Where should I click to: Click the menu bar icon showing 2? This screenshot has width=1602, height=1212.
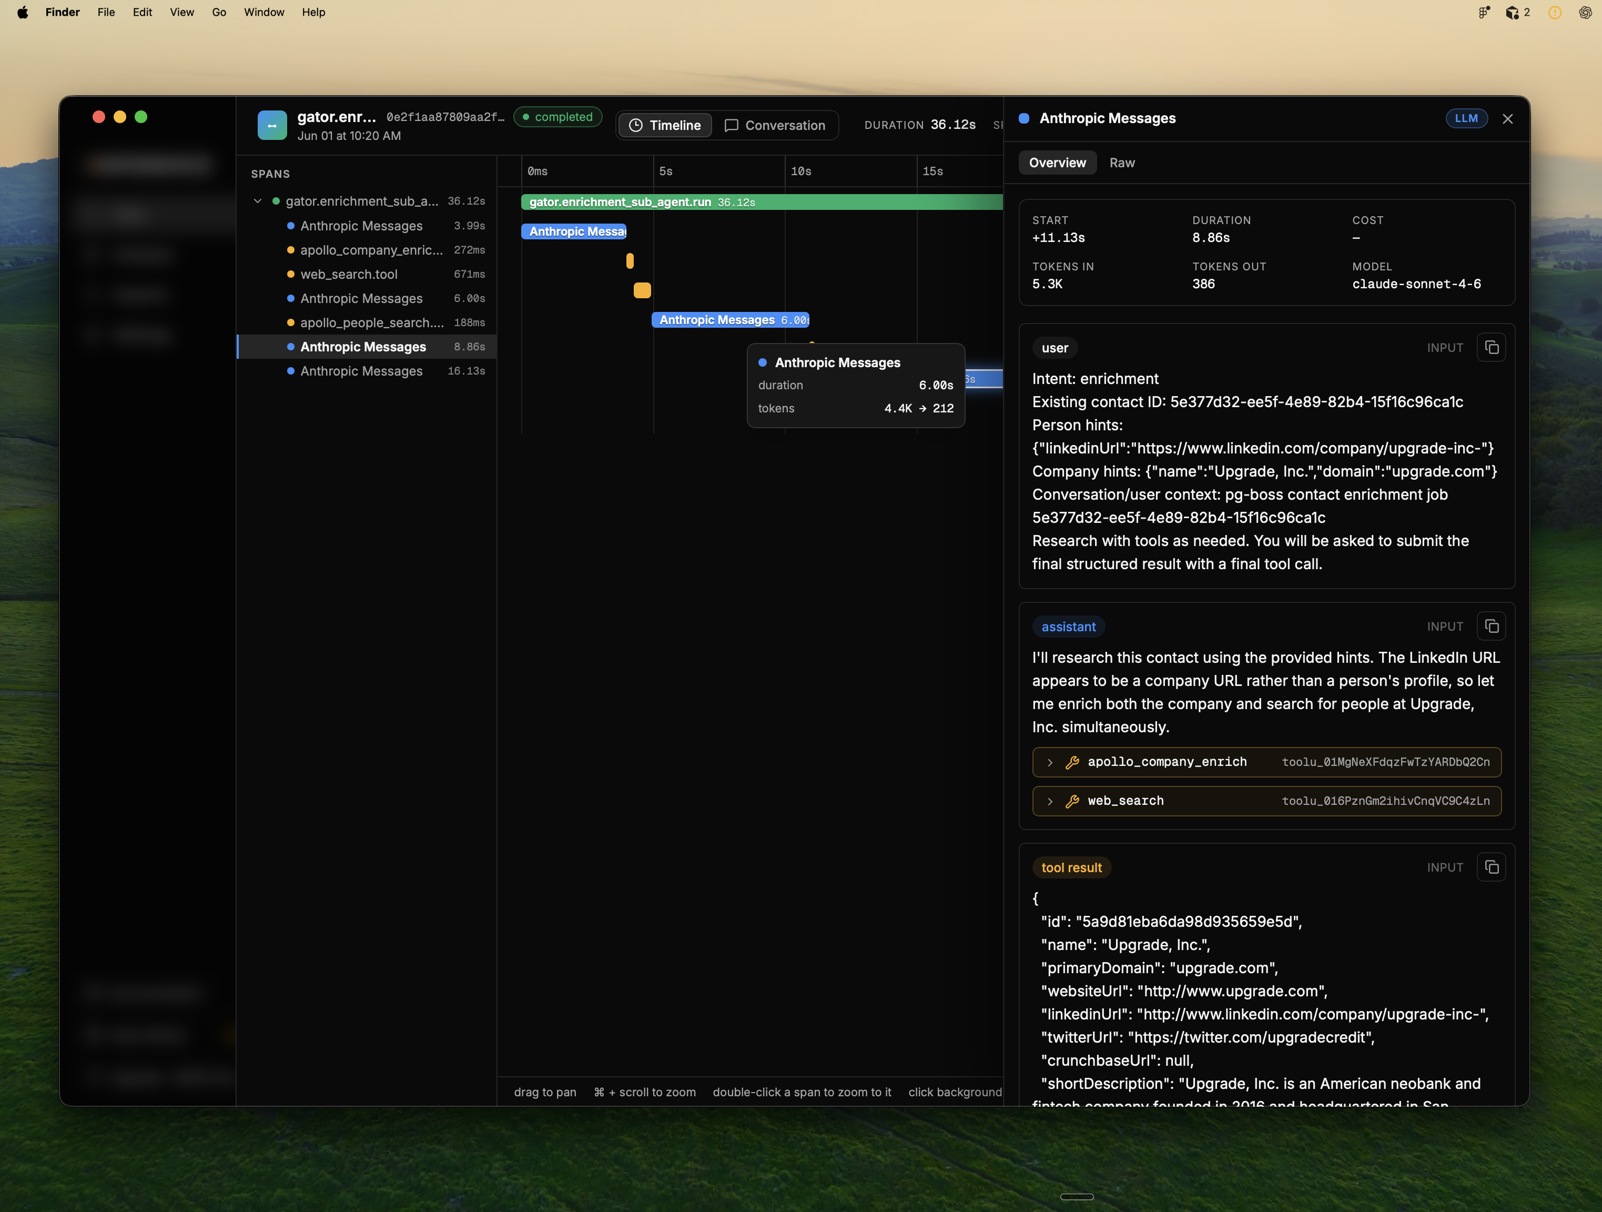(1518, 12)
